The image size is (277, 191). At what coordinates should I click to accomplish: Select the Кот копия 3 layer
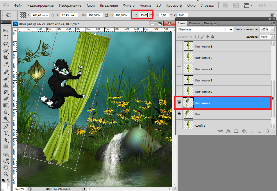pyautogui.click(x=221, y=80)
